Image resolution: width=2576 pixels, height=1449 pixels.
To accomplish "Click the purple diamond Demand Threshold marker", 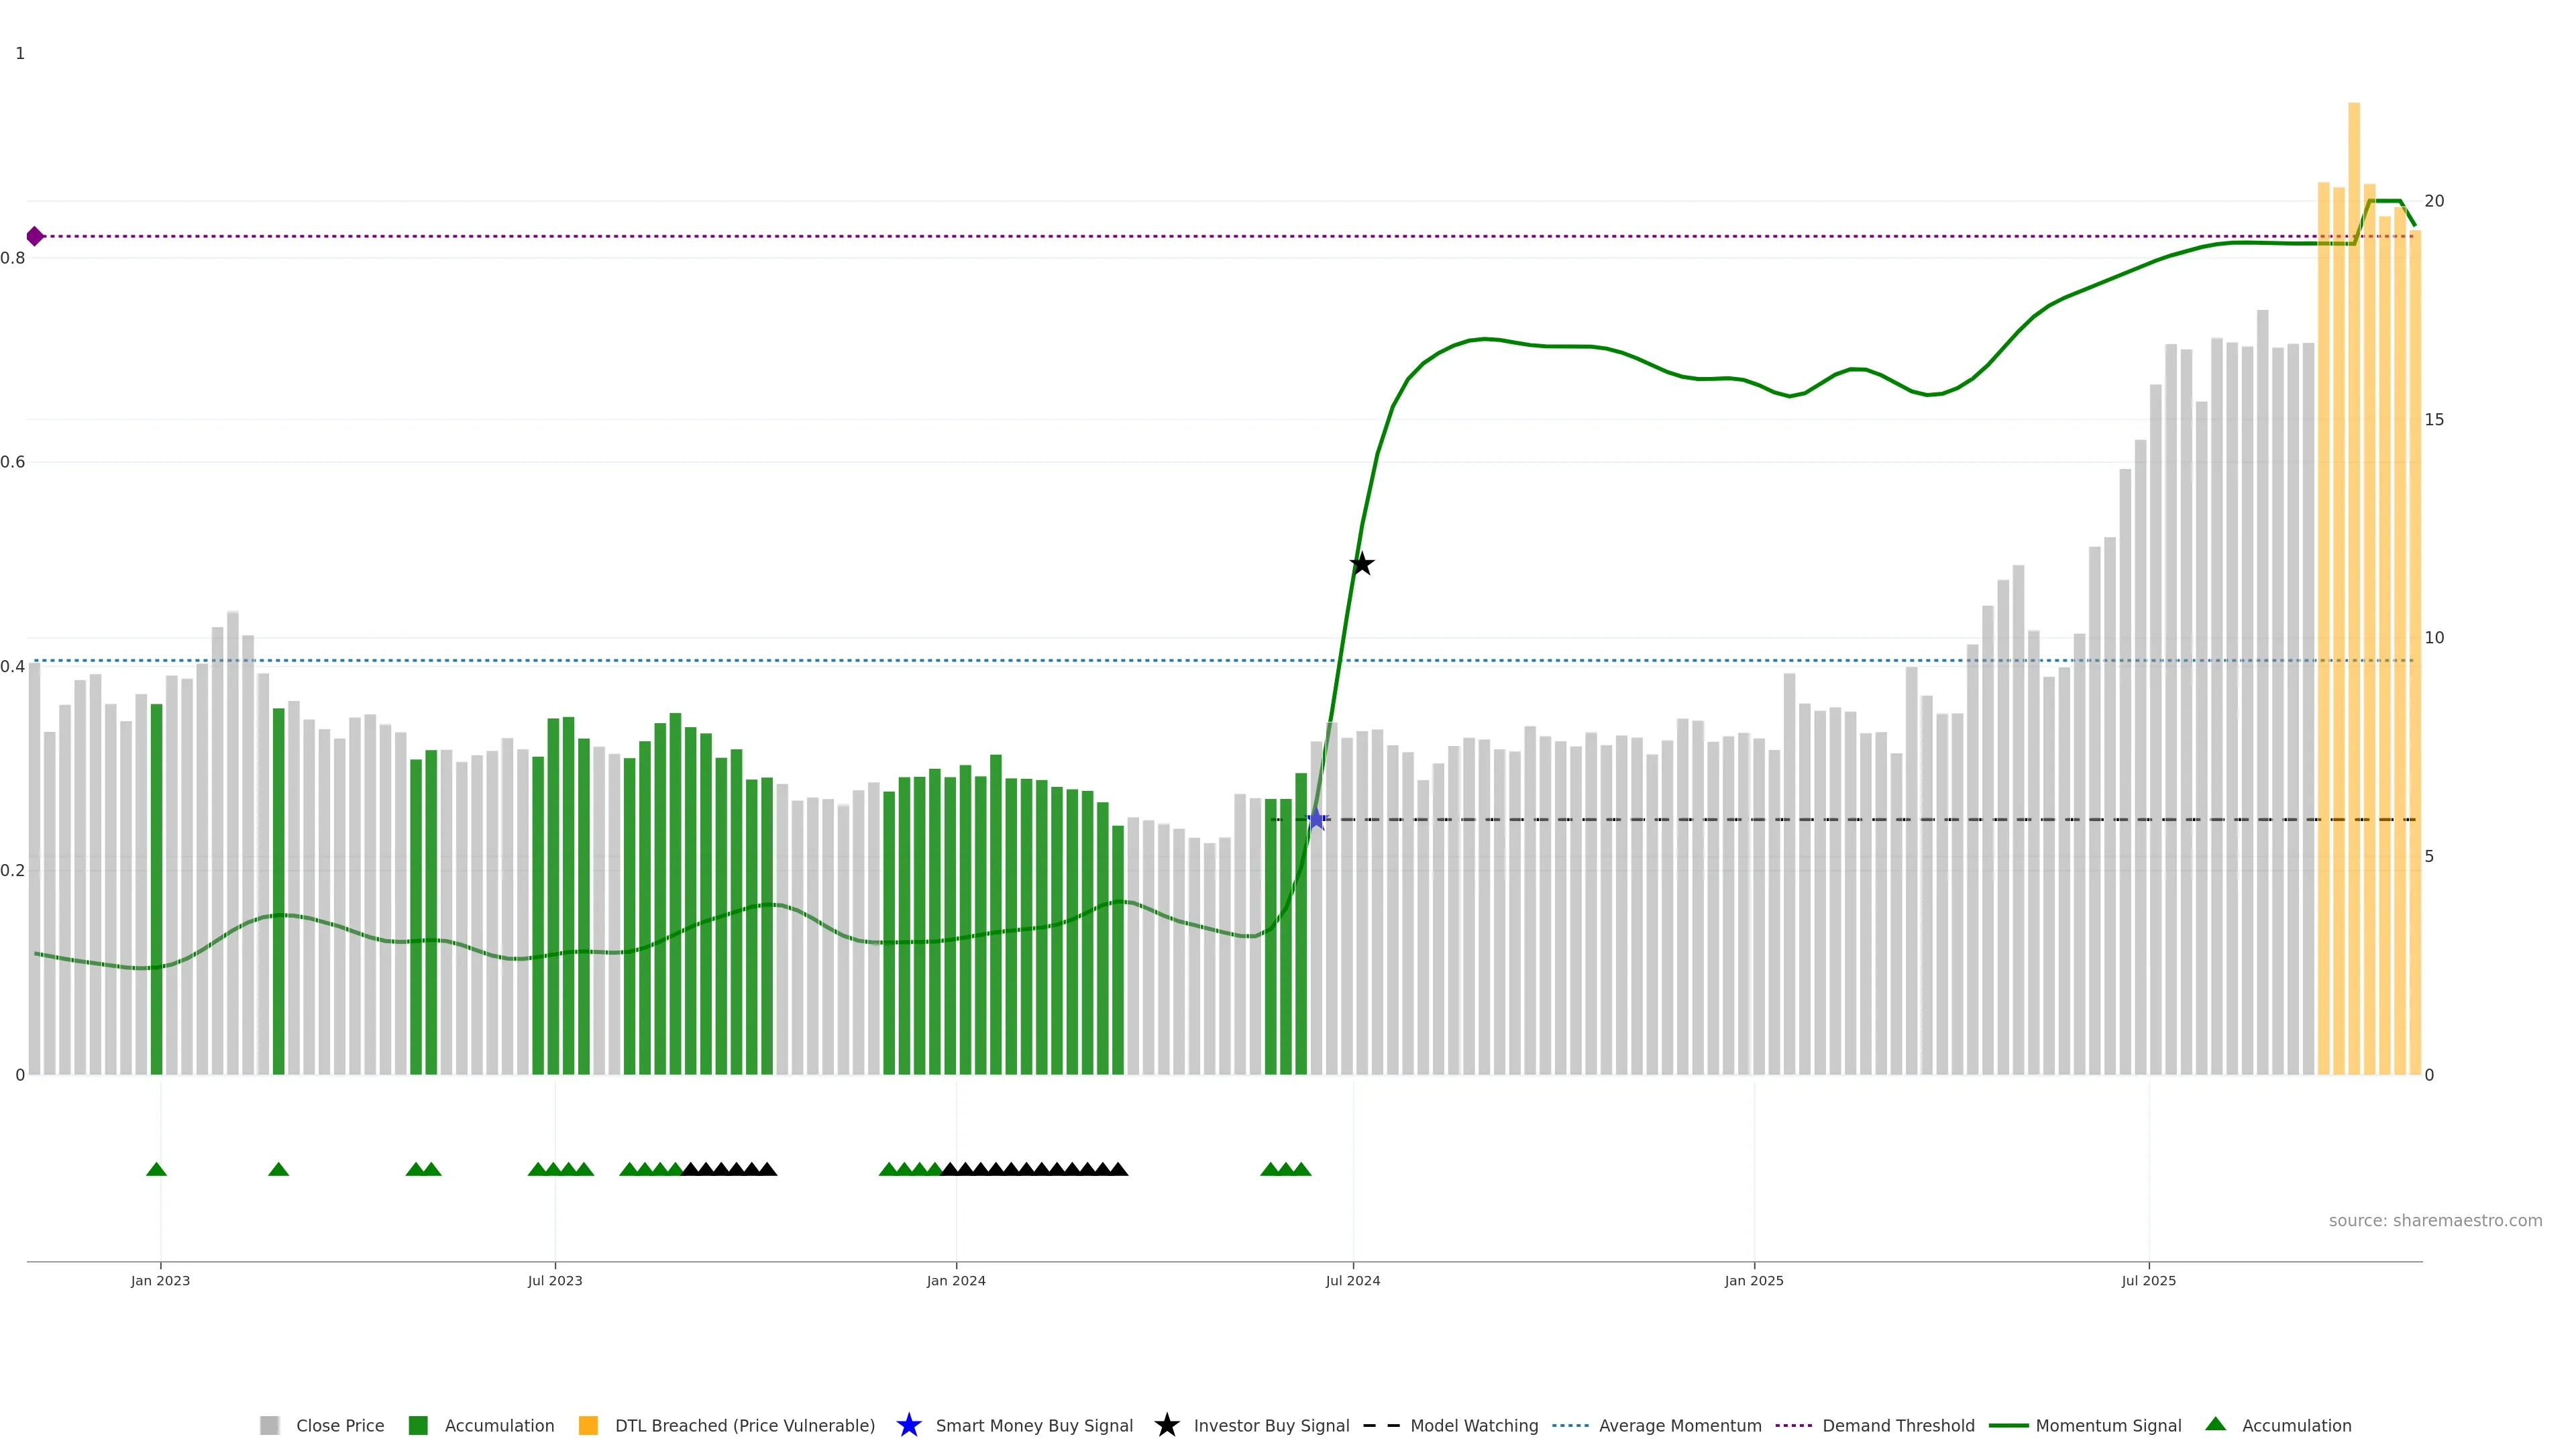I will point(35,236).
